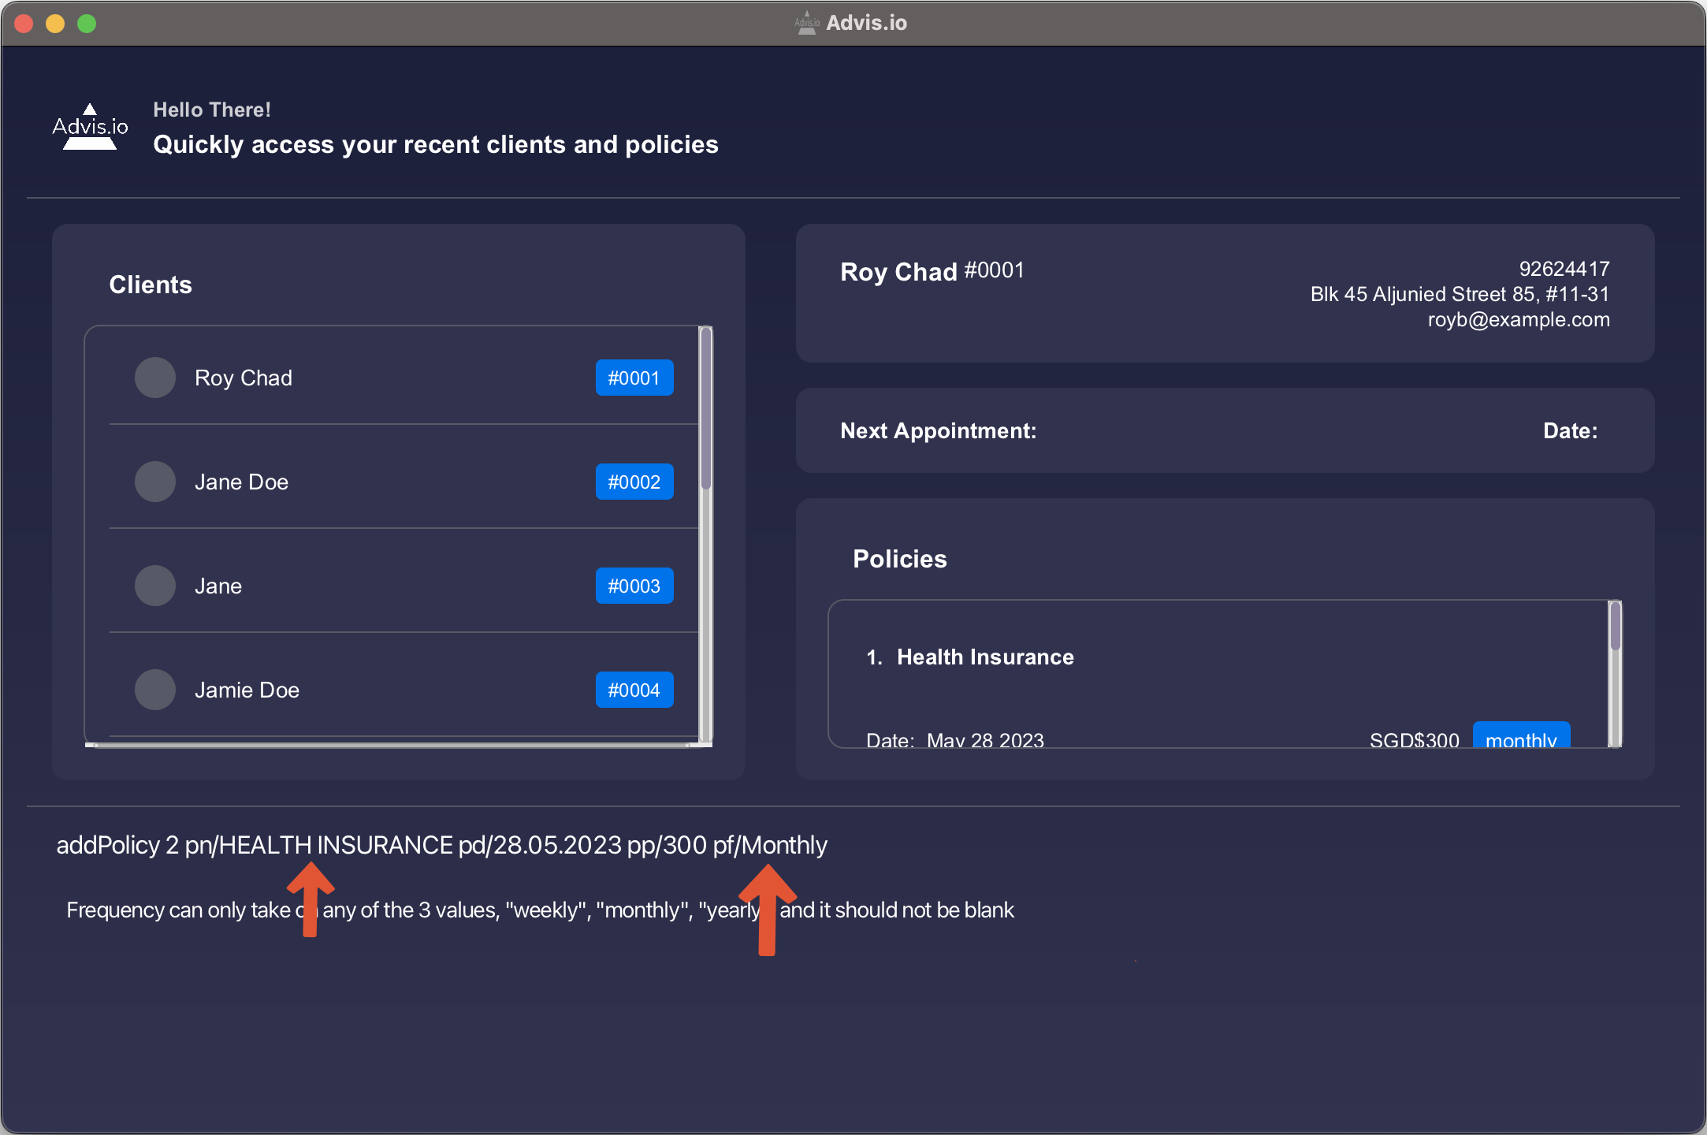
Task: Click the clients list horizontal scrollbar
Action: 392,744
